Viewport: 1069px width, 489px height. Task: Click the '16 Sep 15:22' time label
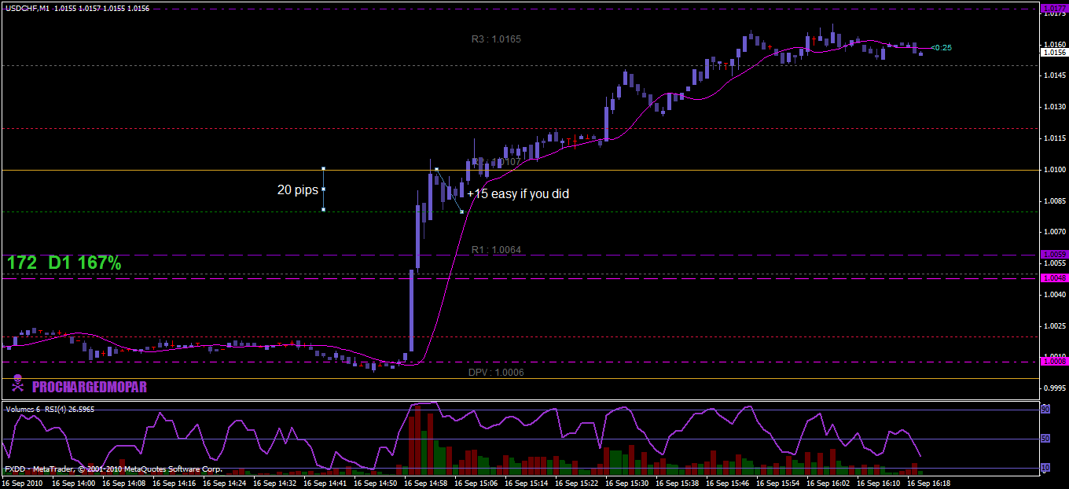click(x=578, y=483)
